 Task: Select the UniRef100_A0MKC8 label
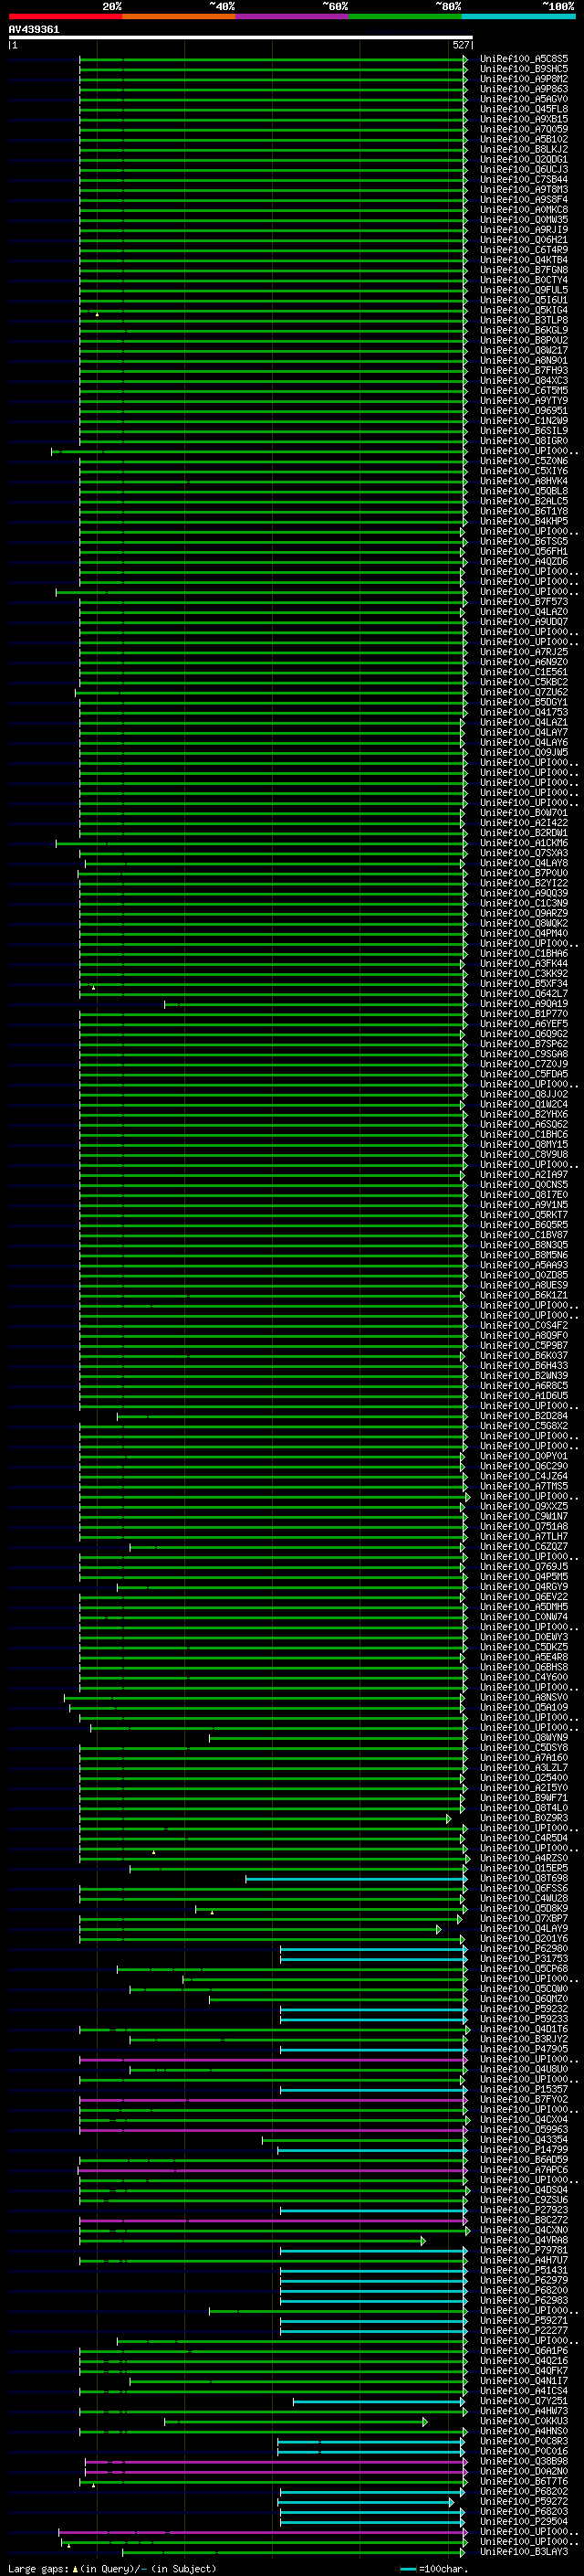(524, 210)
